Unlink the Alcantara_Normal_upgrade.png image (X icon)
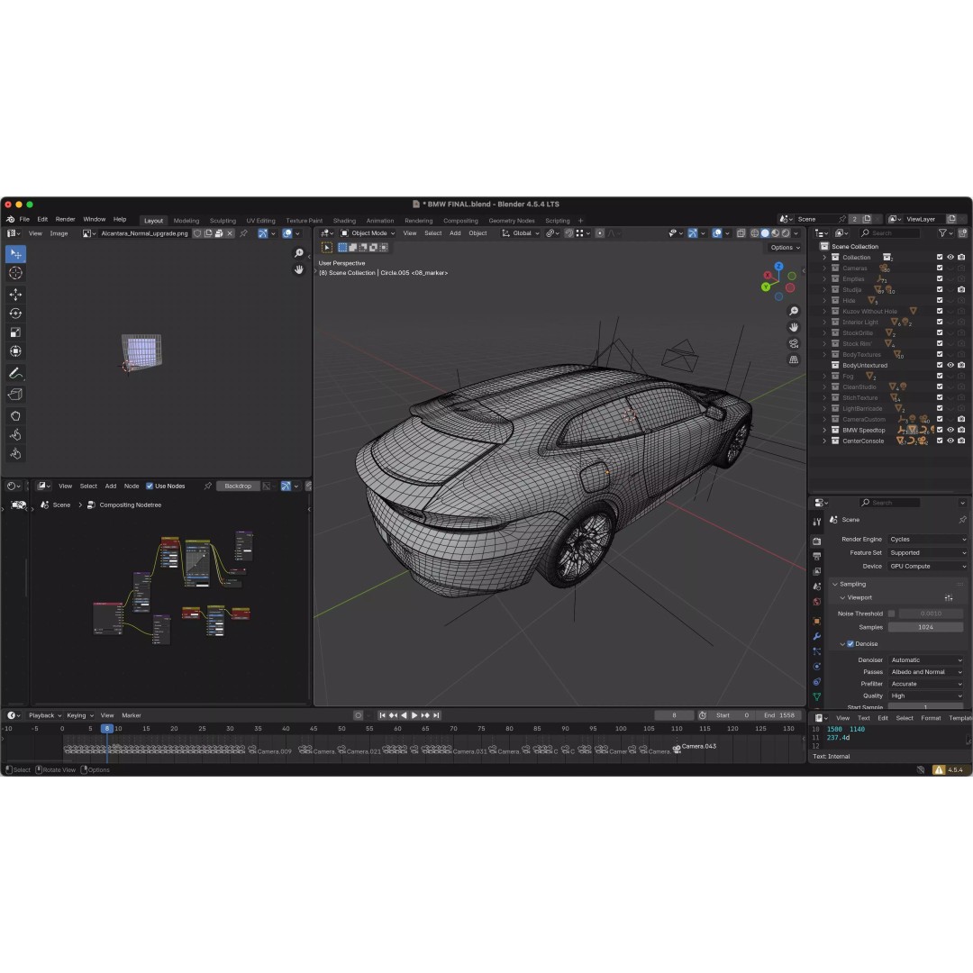This screenshot has width=973, height=973. point(230,233)
